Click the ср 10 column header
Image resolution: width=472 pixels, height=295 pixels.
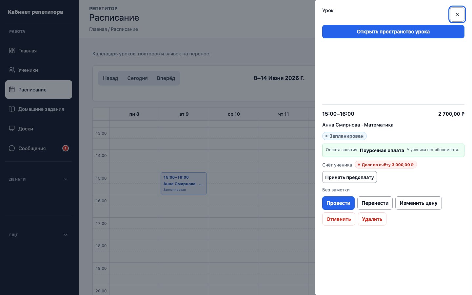tap(234, 114)
